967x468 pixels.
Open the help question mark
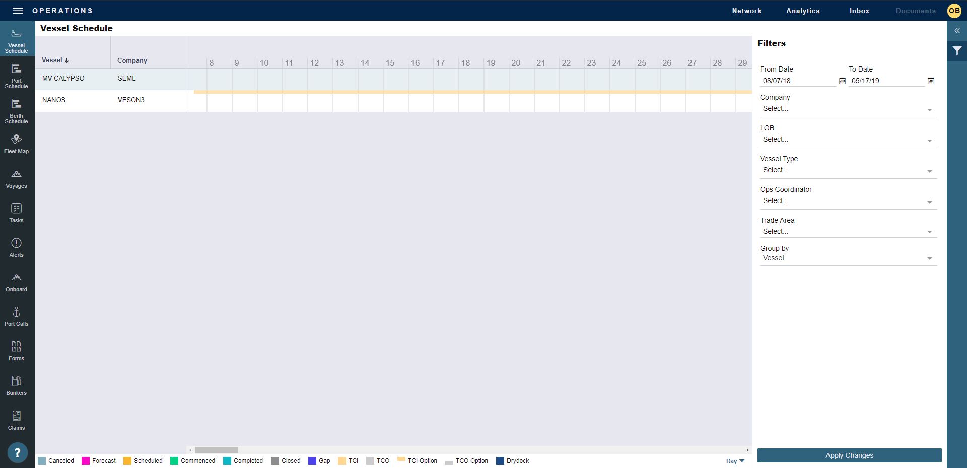17,452
